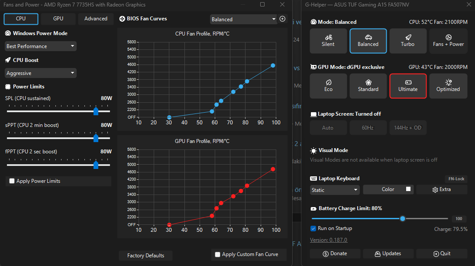Click the add fan profile plus icon
Image resolution: width=475 pixels, height=266 pixels.
pyautogui.click(x=282, y=19)
